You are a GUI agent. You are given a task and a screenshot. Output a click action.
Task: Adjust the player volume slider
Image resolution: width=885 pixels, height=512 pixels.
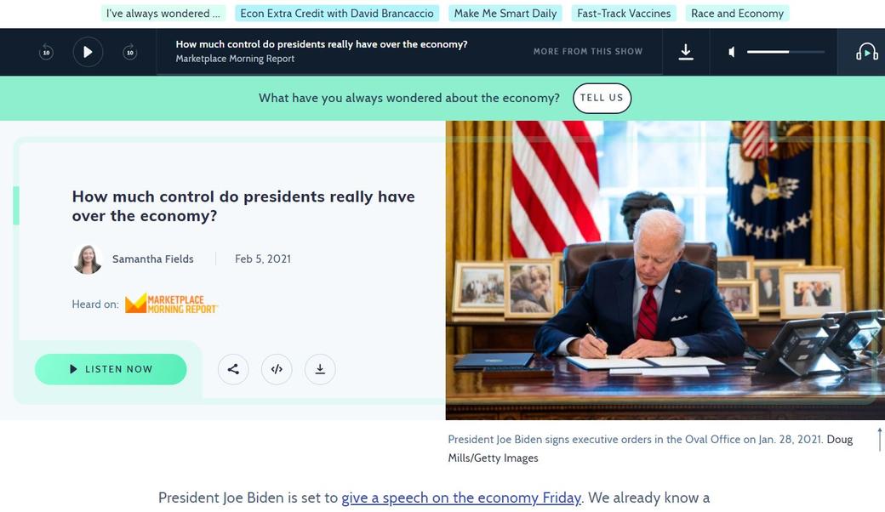pos(785,52)
